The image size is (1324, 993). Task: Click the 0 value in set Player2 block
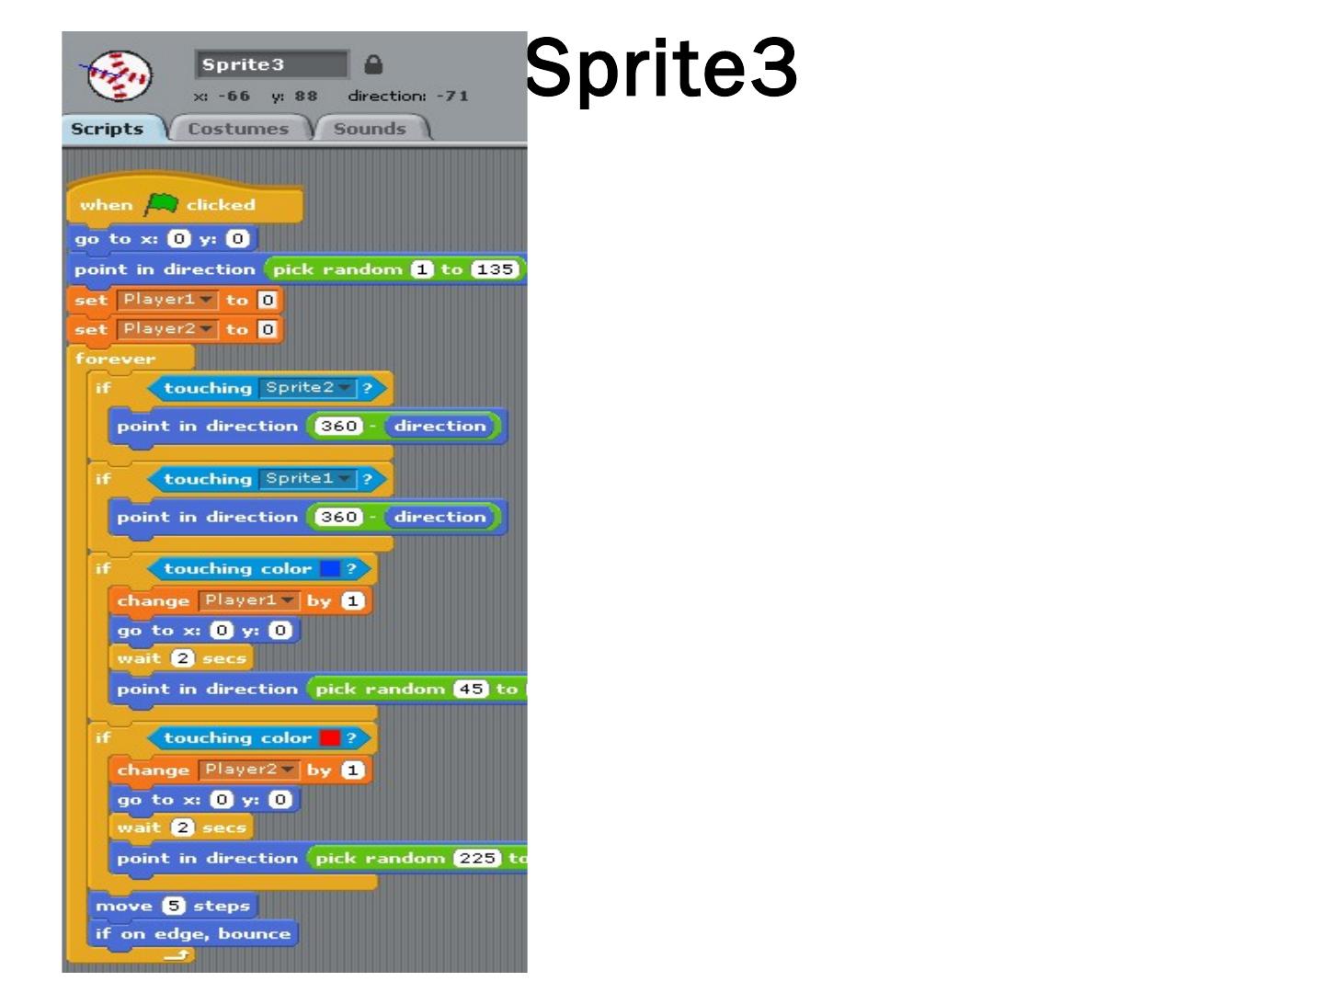pos(267,329)
